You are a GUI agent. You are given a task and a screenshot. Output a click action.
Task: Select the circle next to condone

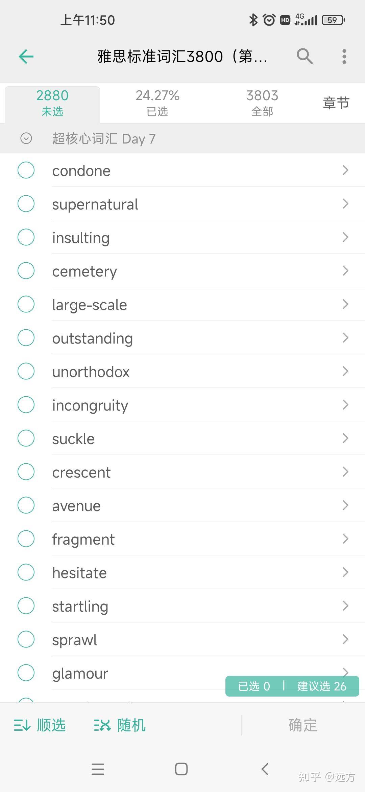(x=26, y=170)
